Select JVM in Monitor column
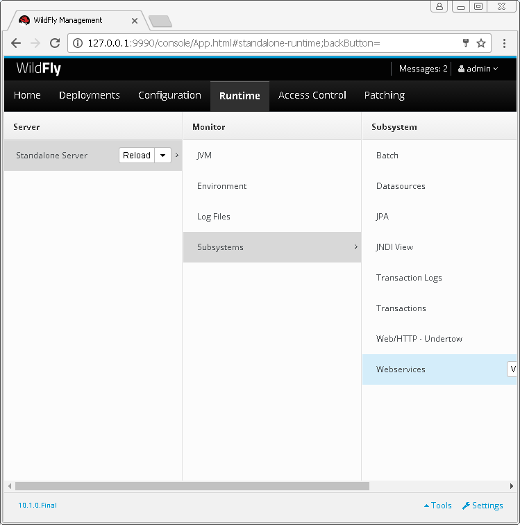The image size is (520, 525). point(272,156)
